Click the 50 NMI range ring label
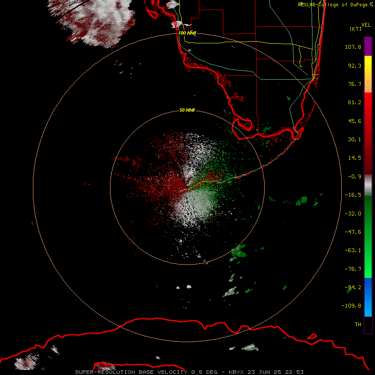375x375 pixels. [x=187, y=110]
